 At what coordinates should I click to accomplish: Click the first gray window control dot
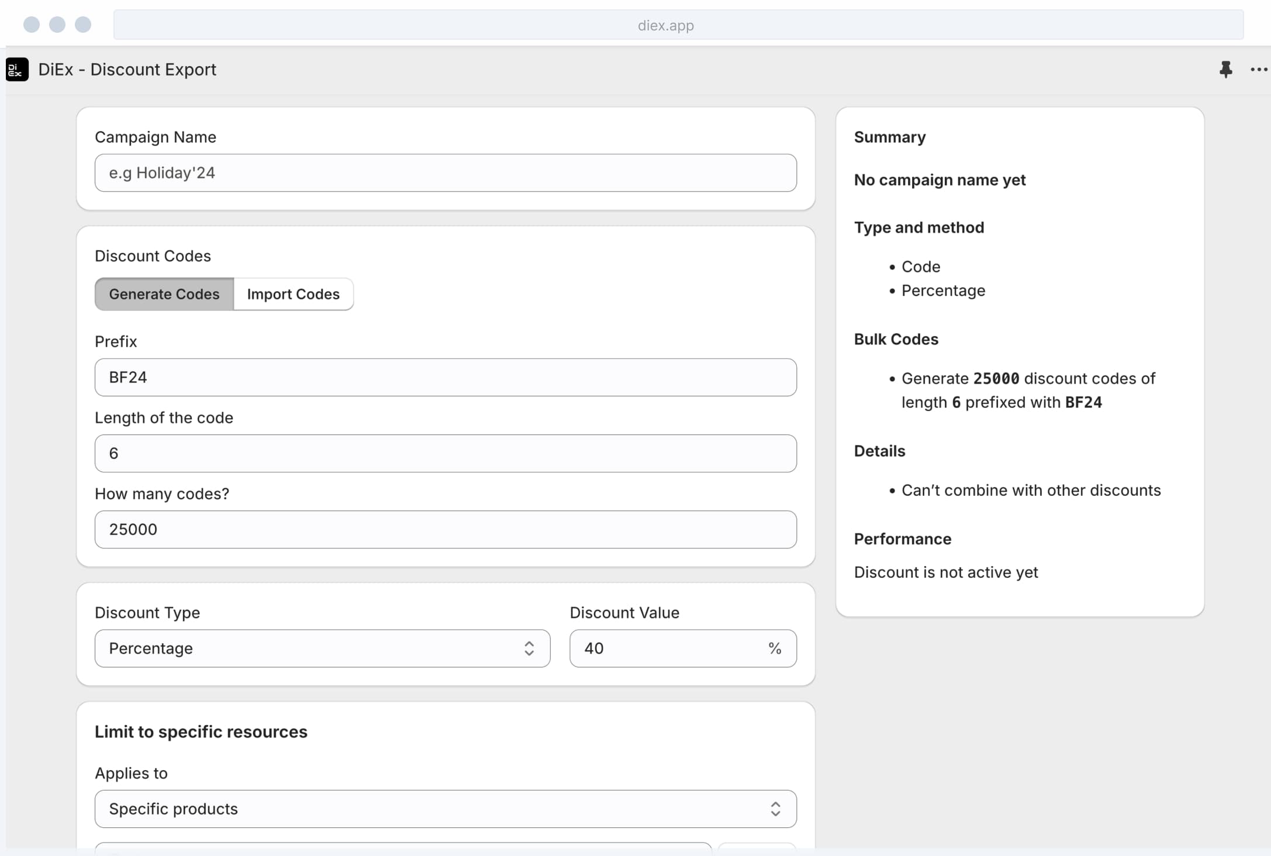(32, 25)
